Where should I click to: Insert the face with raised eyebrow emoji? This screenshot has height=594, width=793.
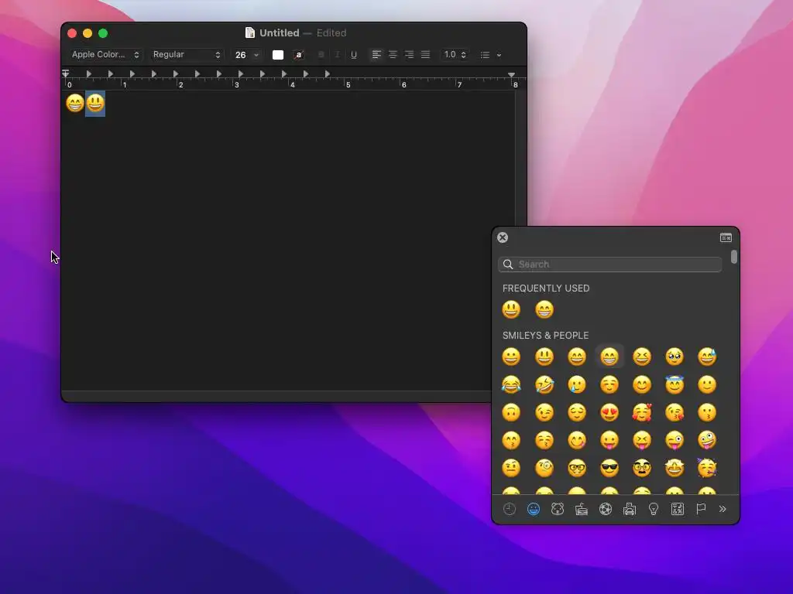coord(511,468)
